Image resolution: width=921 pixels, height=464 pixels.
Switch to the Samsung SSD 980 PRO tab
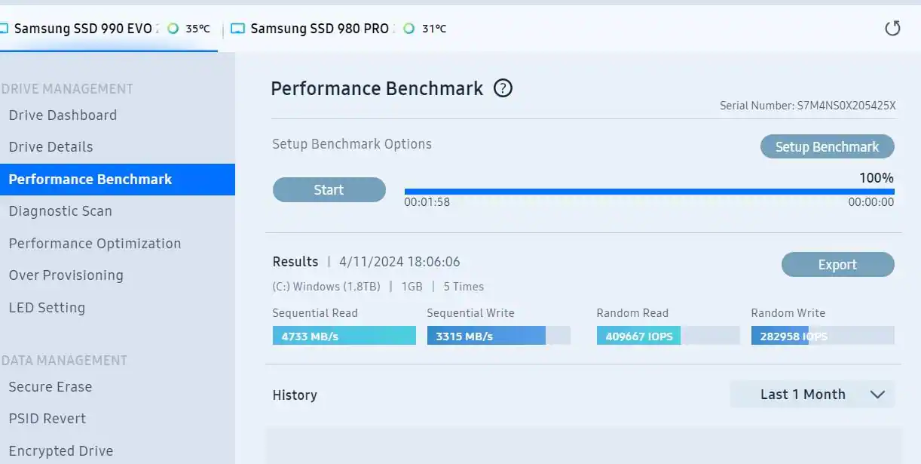coord(319,29)
